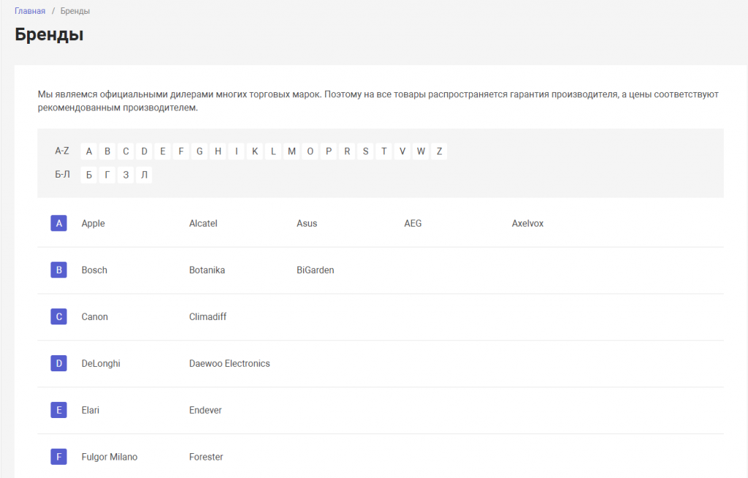Select letter L in alphabet filter
Image resolution: width=748 pixels, height=478 pixels.
coord(273,151)
